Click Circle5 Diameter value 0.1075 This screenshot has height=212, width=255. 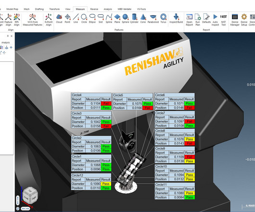point(135,104)
